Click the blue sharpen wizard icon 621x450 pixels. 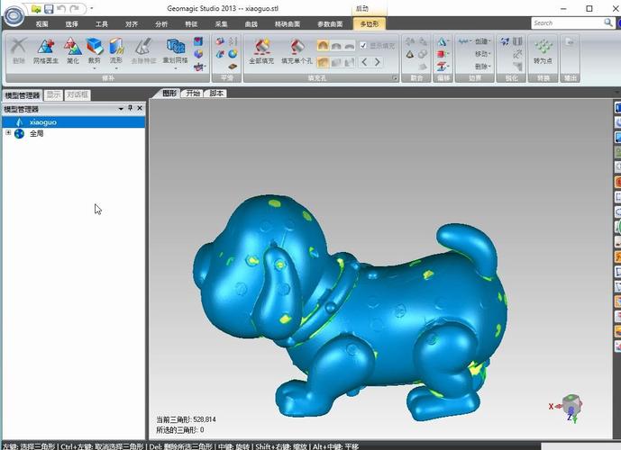tap(505, 41)
